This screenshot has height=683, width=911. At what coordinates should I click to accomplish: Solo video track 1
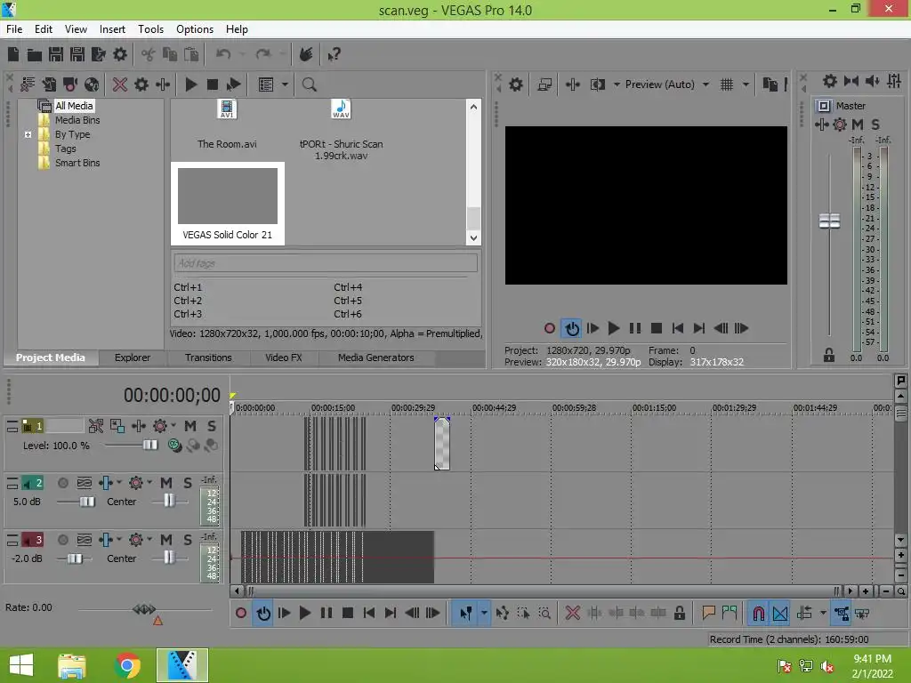(212, 426)
